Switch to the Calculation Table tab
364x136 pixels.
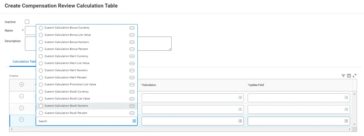[x=24, y=62]
